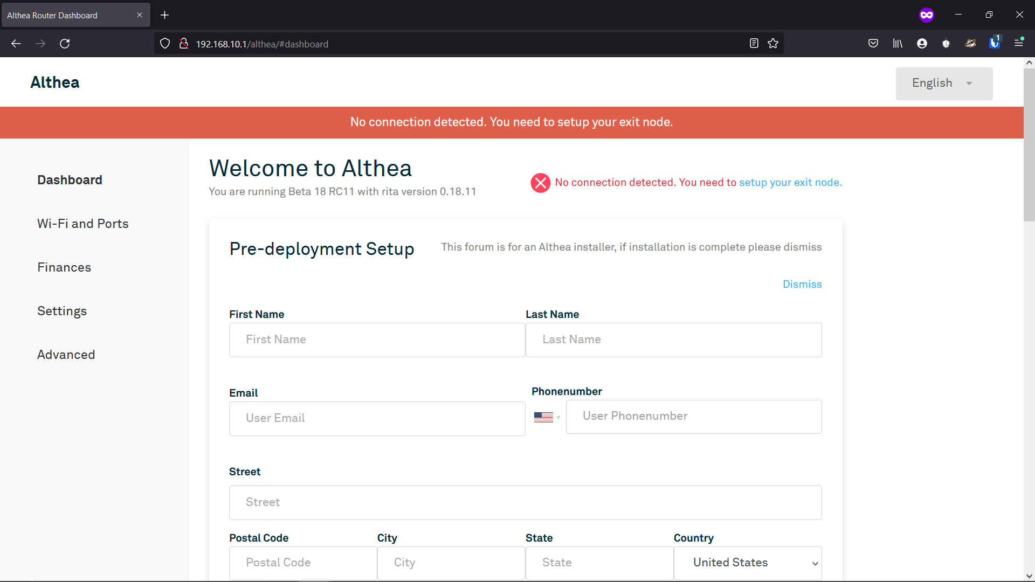Image resolution: width=1035 pixels, height=582 pixels.
Task: Click the uBlock Origin icon in toolbar
Action: pos(946,43)
